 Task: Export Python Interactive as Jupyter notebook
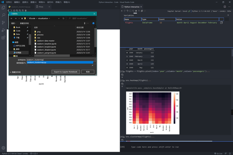[139, 11]
